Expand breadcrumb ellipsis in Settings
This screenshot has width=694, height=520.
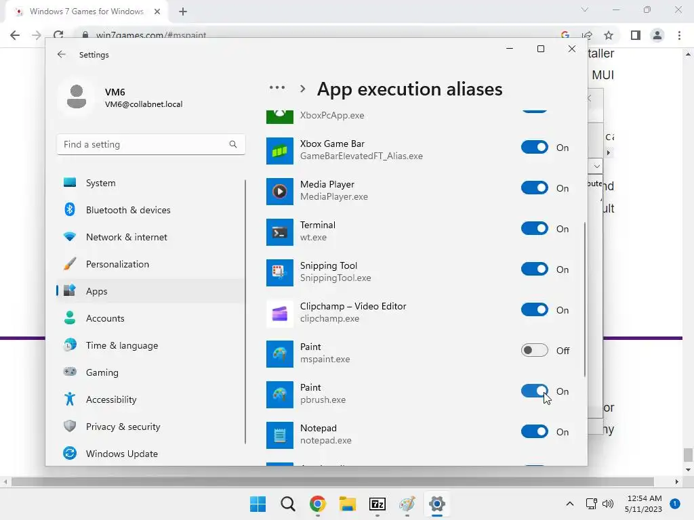click(277, 88)
